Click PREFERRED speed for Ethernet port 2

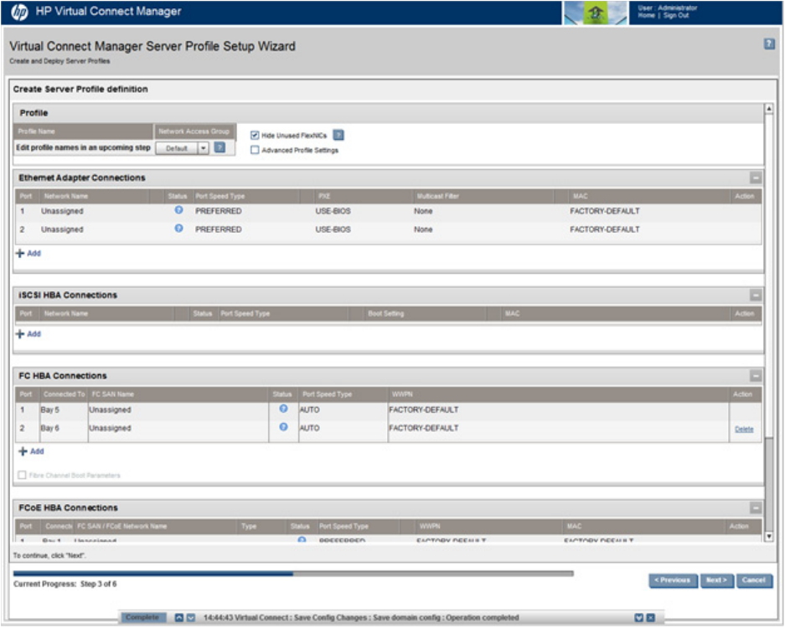[x=219, y=229]
